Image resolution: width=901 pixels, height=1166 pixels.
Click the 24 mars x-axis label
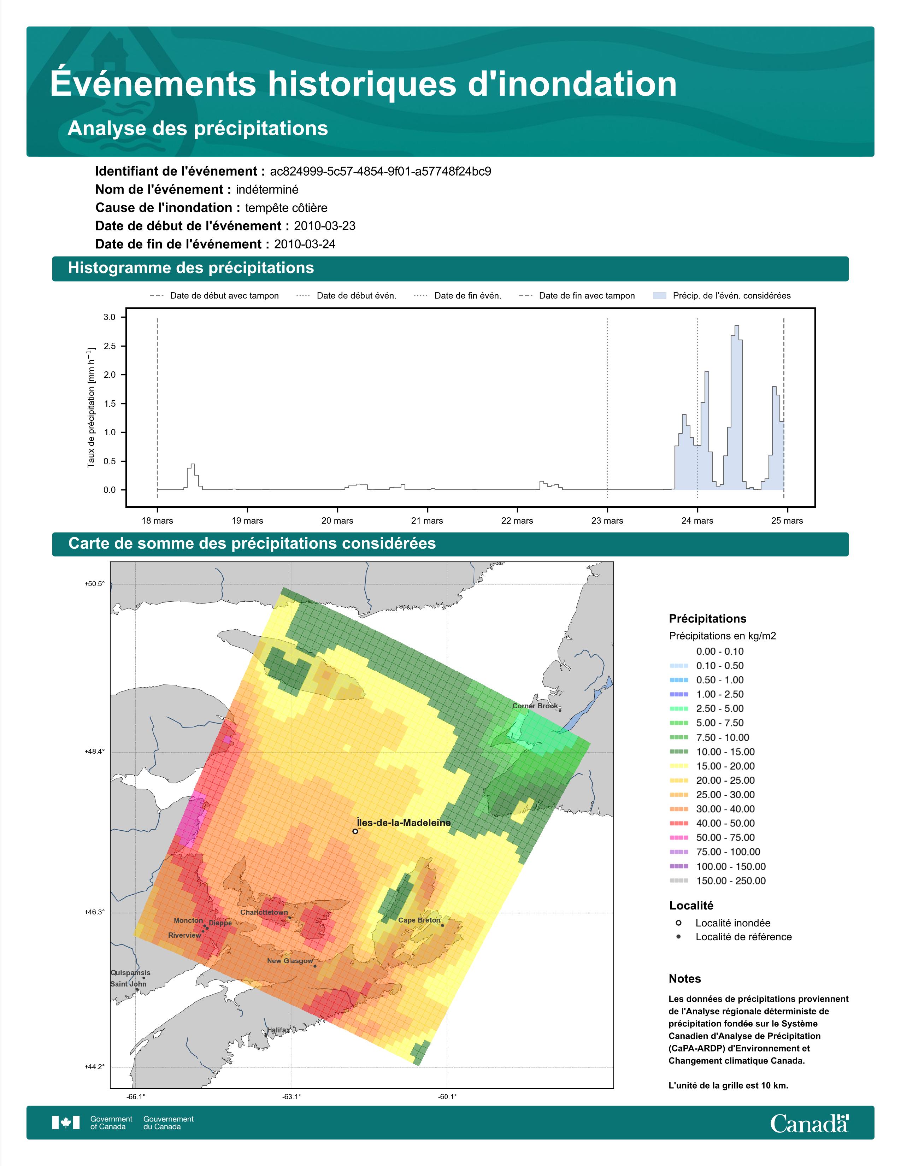click(x=697, y=520)
